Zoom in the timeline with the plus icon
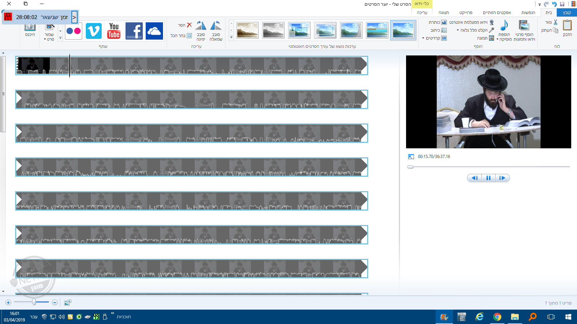Viewport: 577px width, 324px height. 8,302
